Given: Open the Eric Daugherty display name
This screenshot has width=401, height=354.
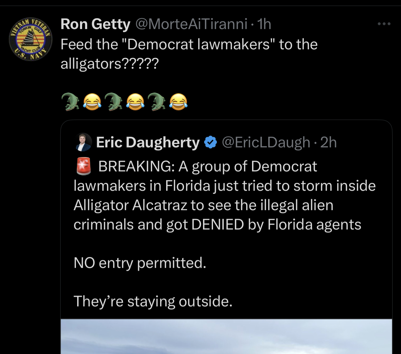Looking at the screenshot, I should click(148, 142).
